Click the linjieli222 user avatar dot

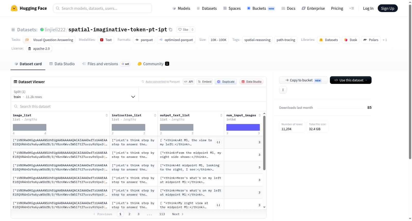pyautogui.click(x=42, y=30)
